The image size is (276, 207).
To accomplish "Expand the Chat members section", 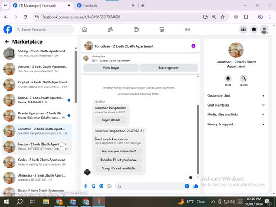I will (236, 105).
